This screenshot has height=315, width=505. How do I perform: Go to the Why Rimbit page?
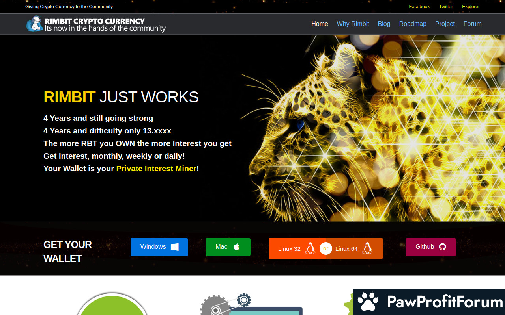(353, 24)
